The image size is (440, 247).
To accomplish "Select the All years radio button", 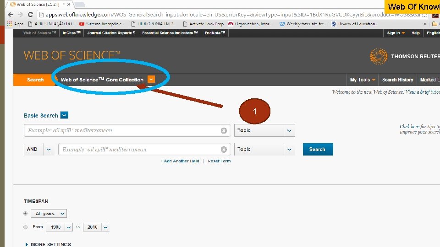I will tap(26, 214).
